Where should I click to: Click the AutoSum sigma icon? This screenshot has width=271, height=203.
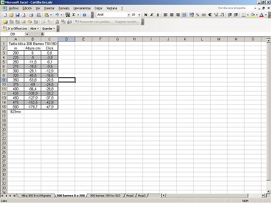click(74, 15)
